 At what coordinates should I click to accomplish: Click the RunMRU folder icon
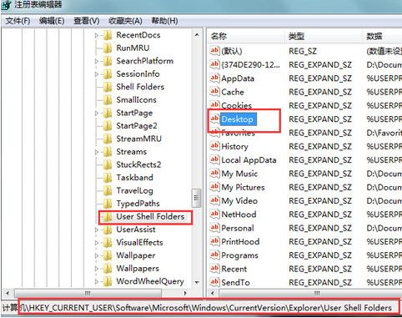[x=108, y=48]
